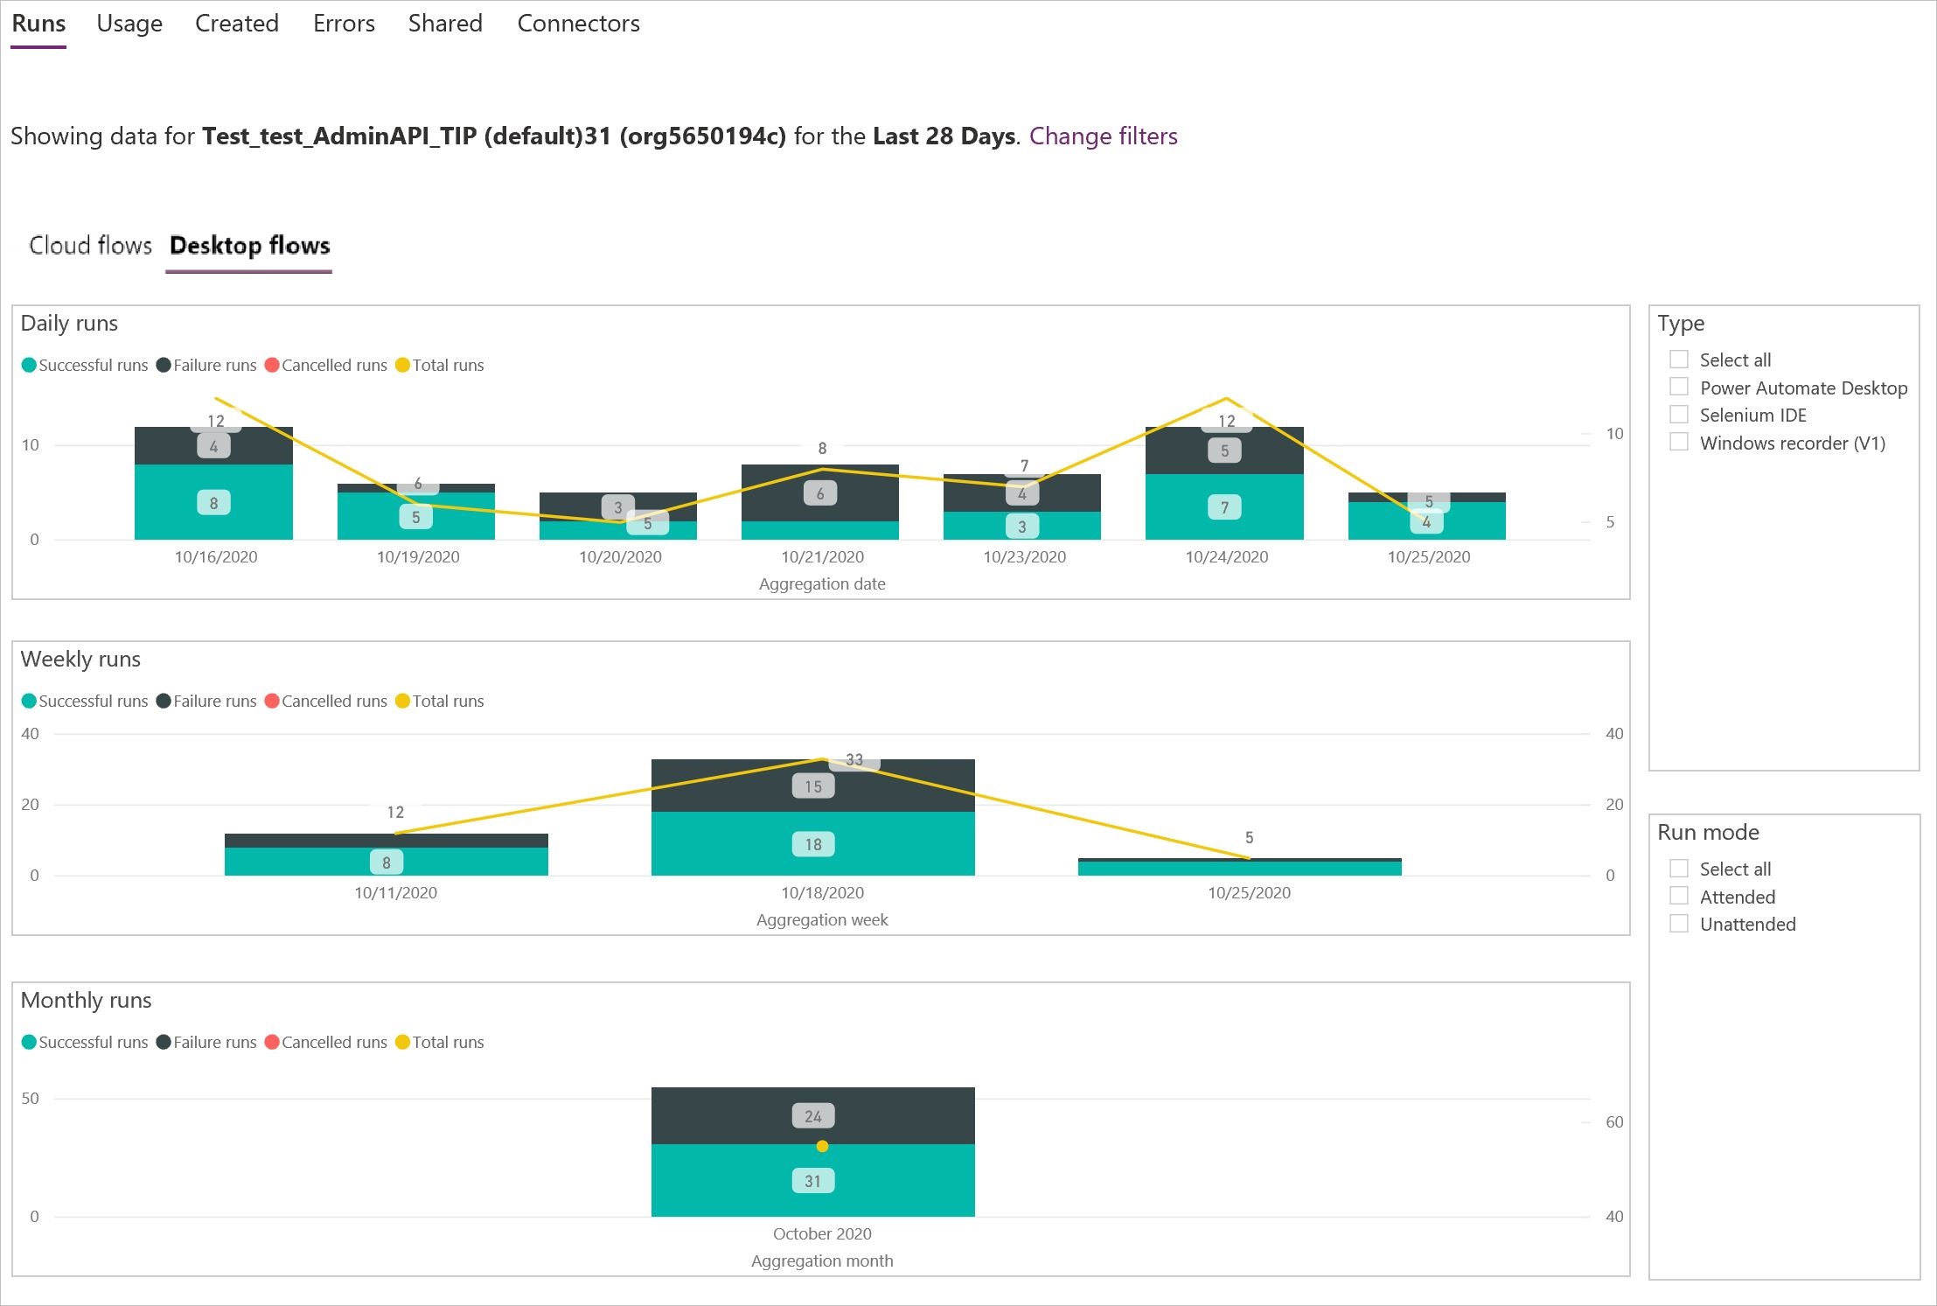
Task: Click the Shared navigation link
Action: (x=440, y=22)
